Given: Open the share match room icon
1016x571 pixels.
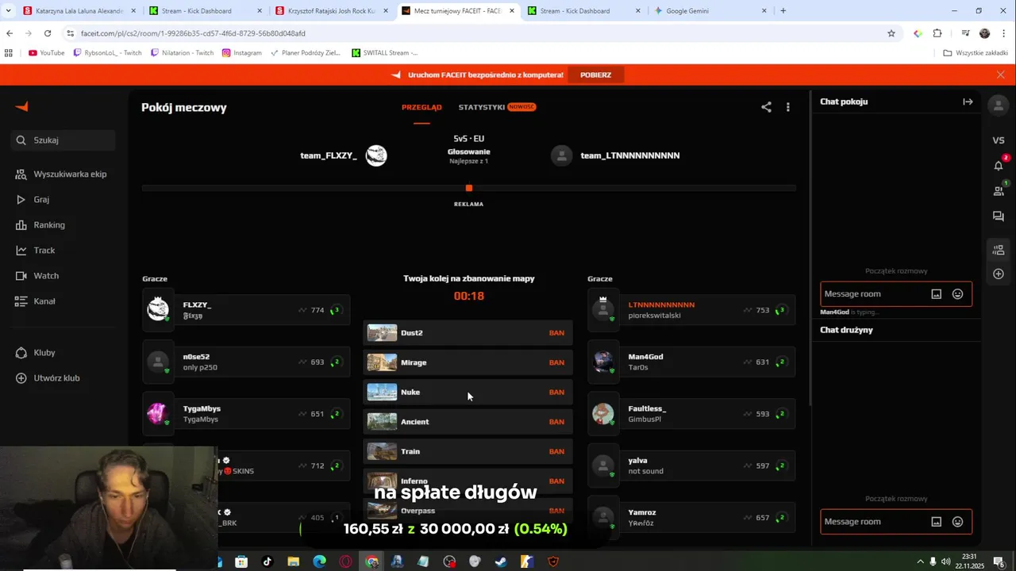Looking at the screenshot, I should click(766, 107).
